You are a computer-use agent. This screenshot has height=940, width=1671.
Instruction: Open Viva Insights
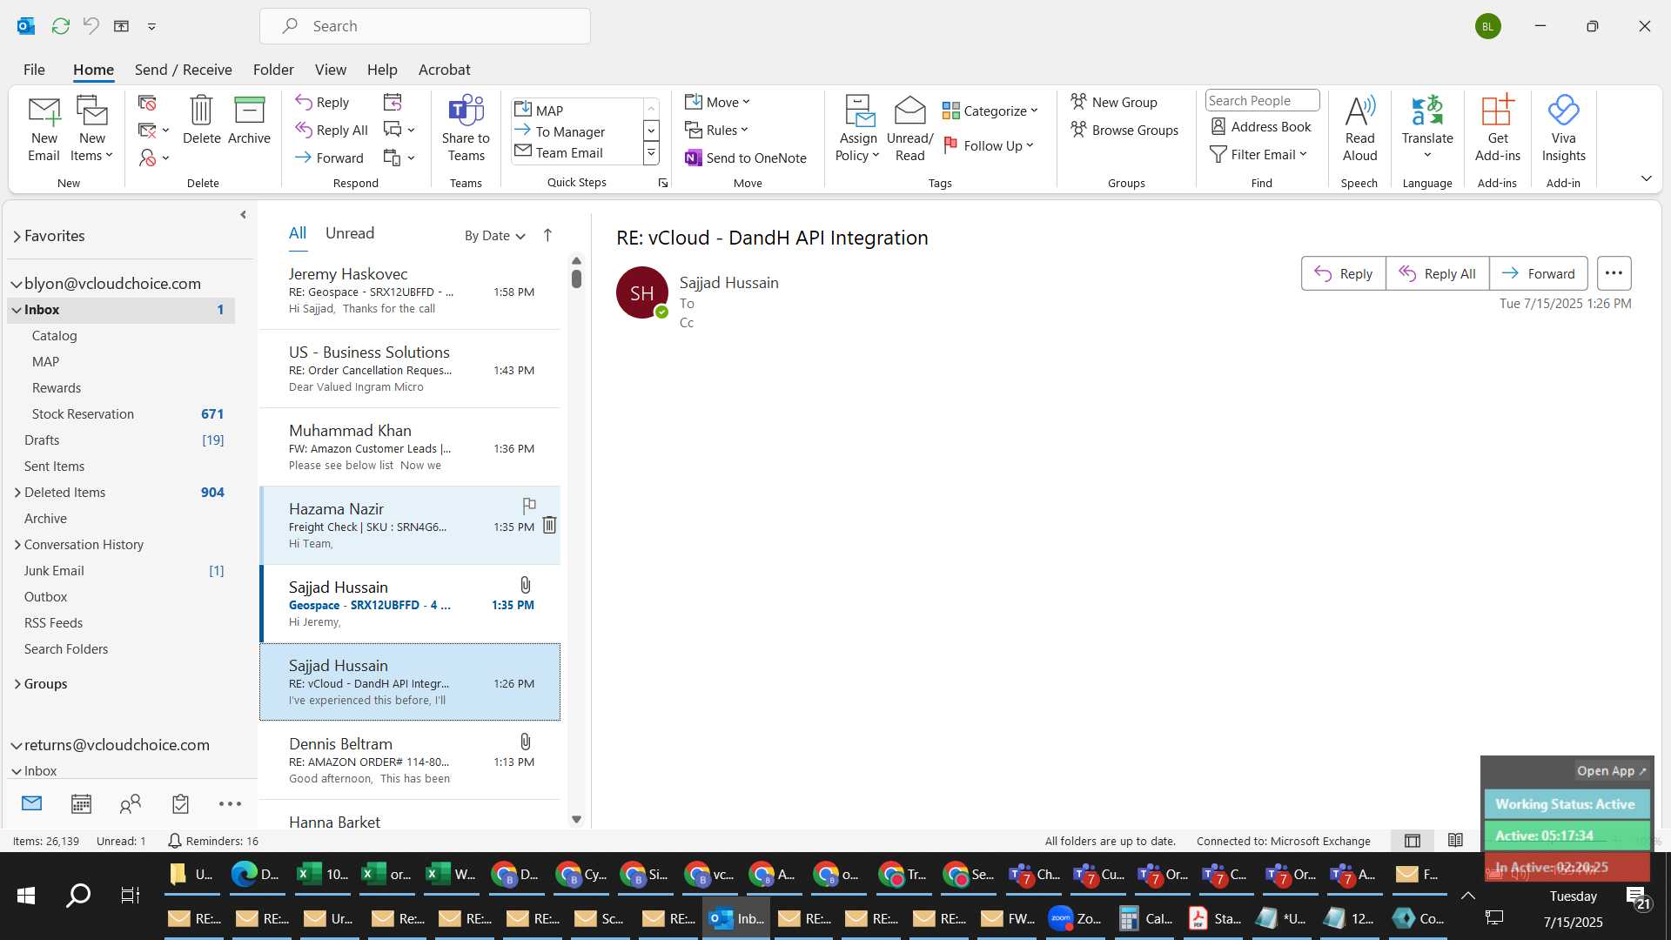click(1563, 129)
